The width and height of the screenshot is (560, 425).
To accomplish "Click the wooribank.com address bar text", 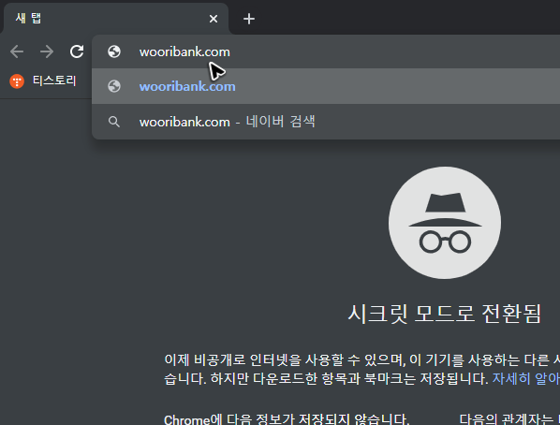I will pos(184,52).
